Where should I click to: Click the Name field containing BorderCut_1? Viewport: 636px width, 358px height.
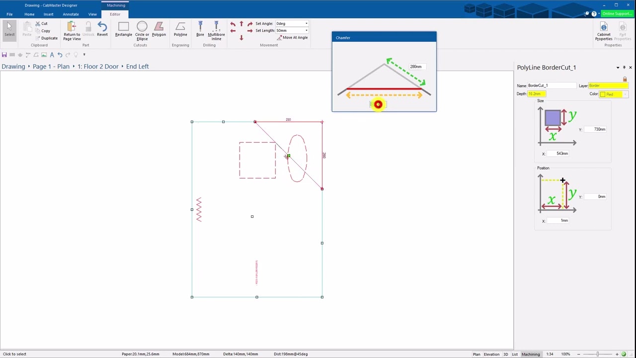(552, 86)
